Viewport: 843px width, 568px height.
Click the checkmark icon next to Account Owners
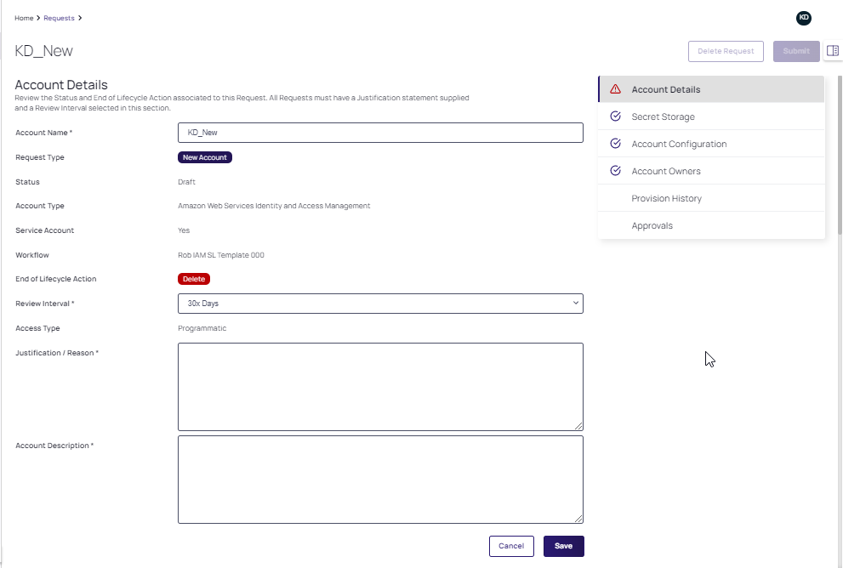615,170
